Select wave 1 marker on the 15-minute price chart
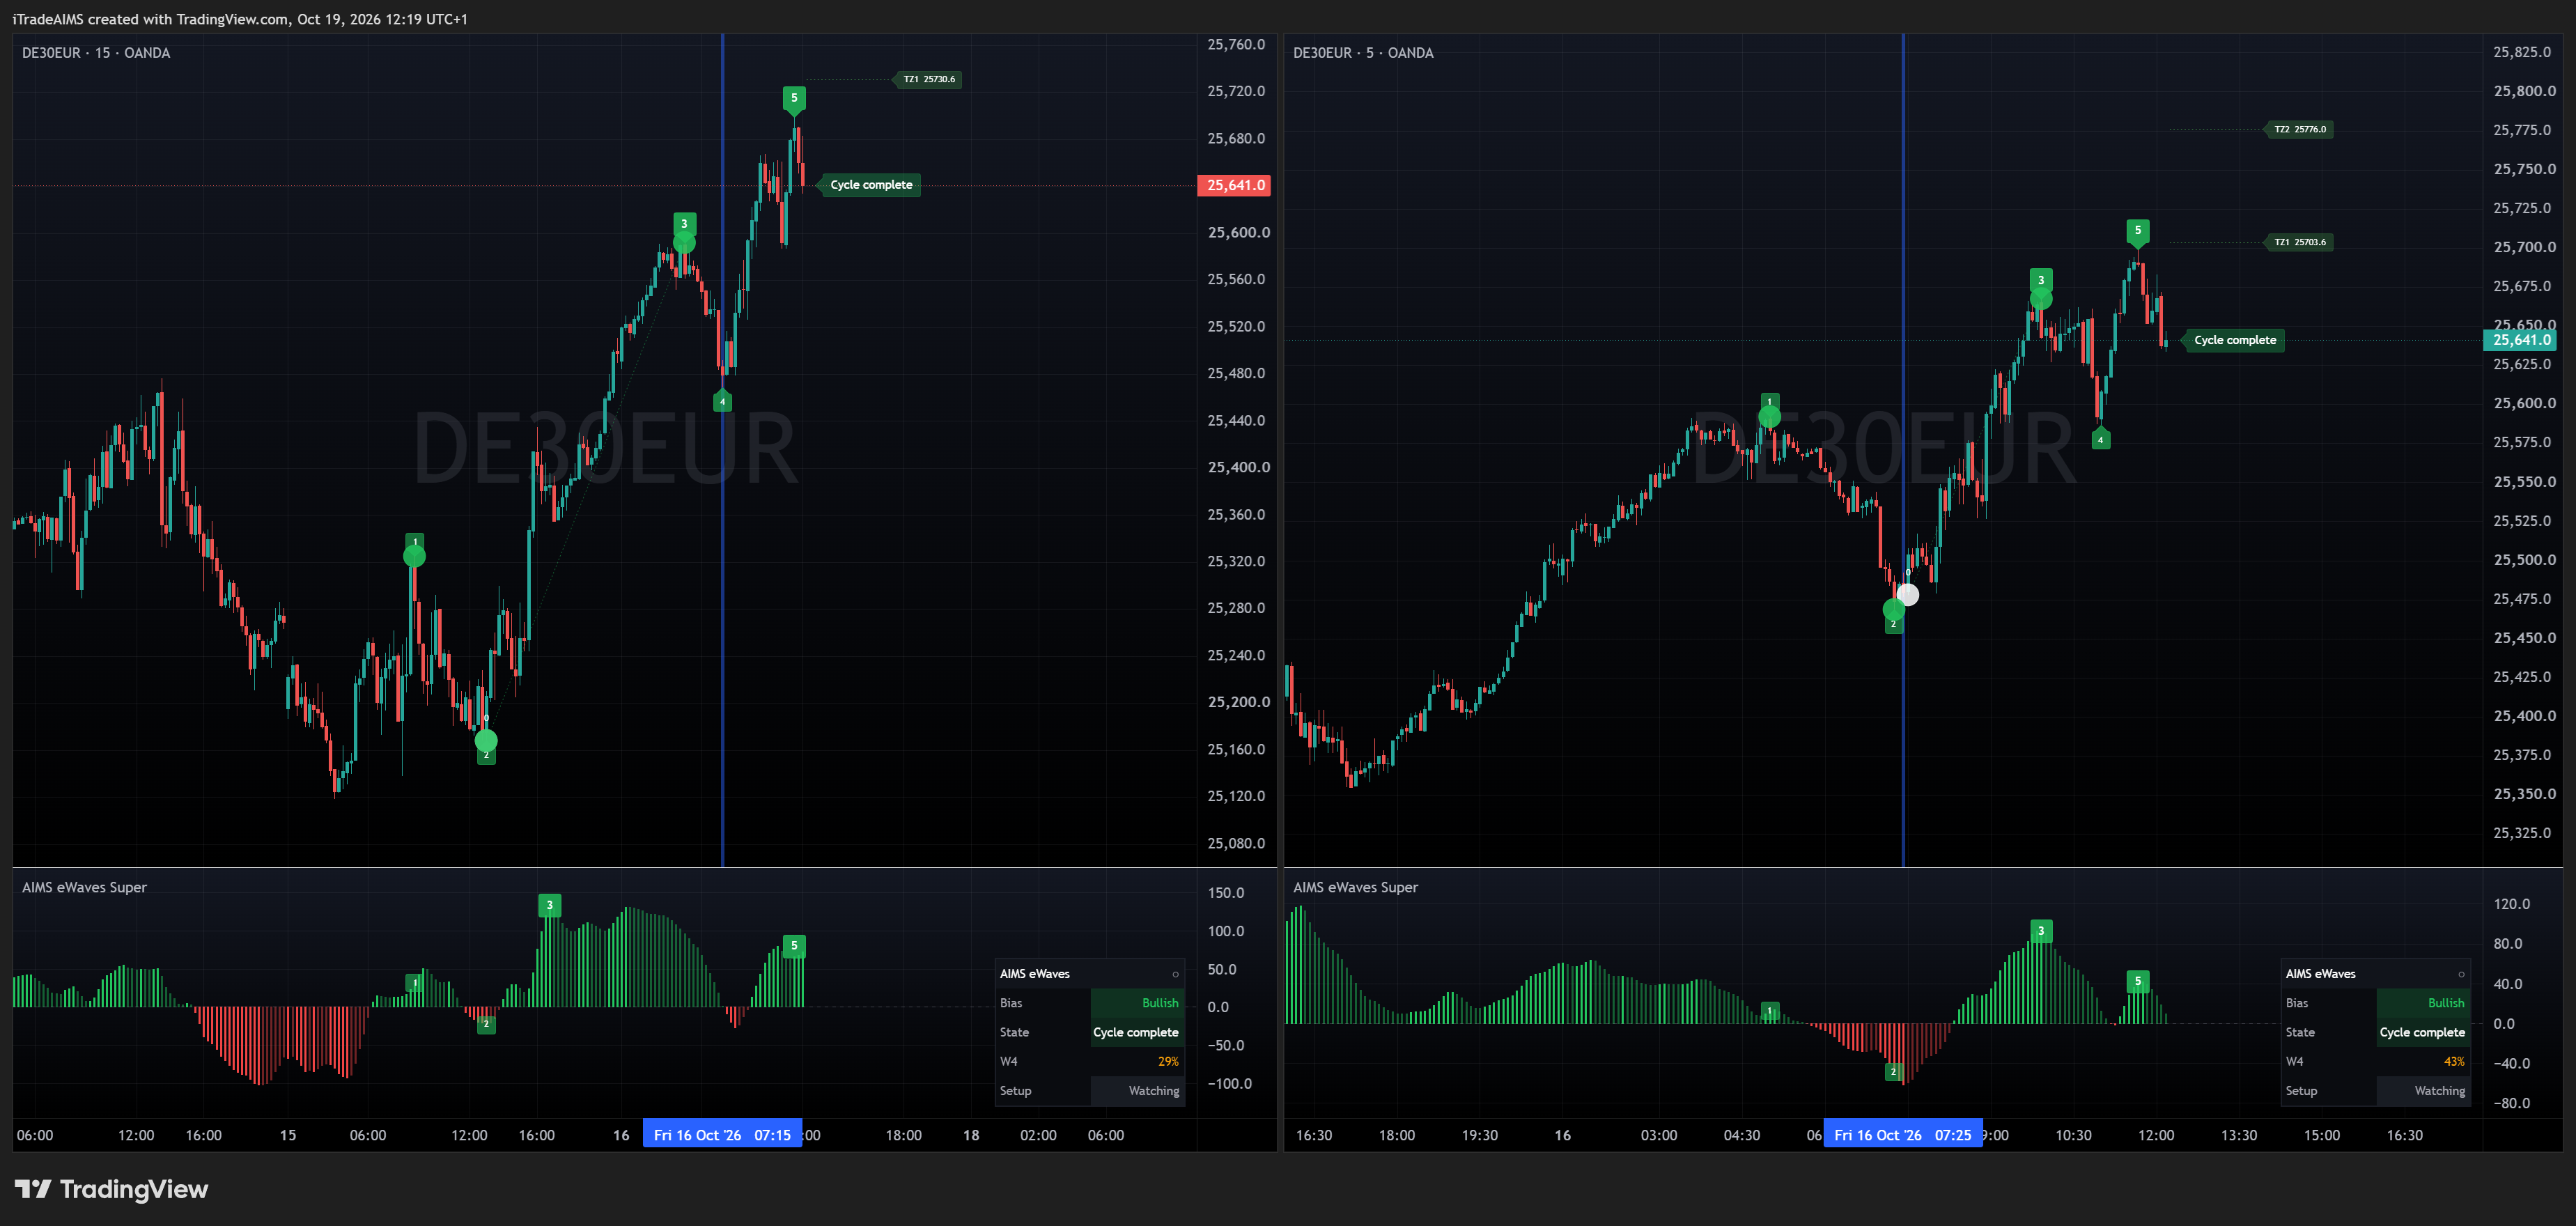2576x1226 pixels. 415,542
